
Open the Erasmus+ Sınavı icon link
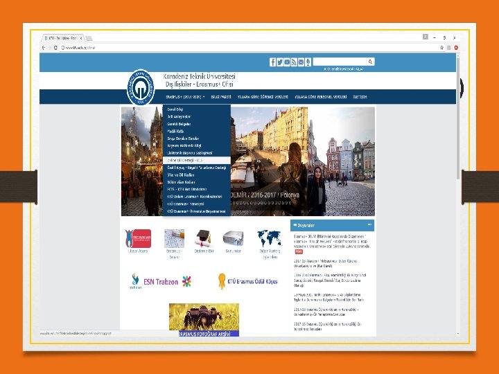point(174,244)
